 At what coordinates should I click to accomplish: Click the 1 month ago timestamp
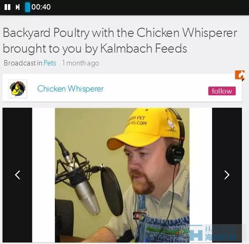(81, 63)
